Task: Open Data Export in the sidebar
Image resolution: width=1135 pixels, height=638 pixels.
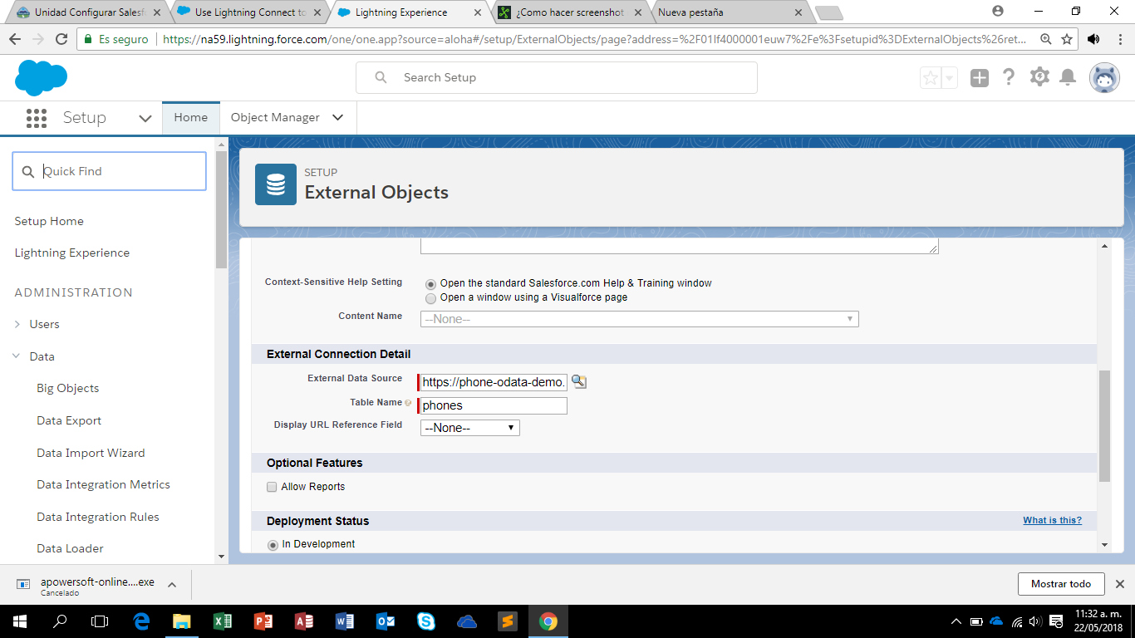Action: pos(69,420)
